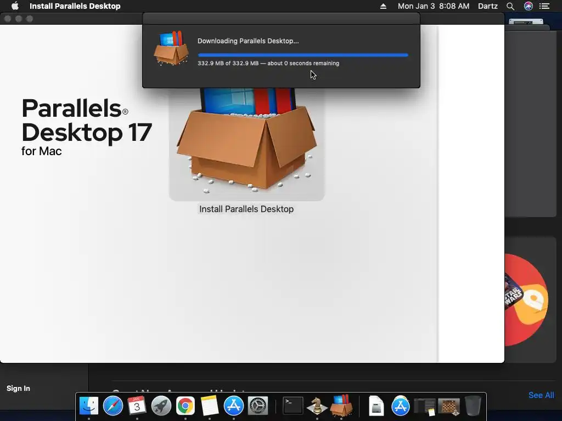Open System Preferences gear in dock
The width and height of the screenshot is (562, 421).
(258, 406)
